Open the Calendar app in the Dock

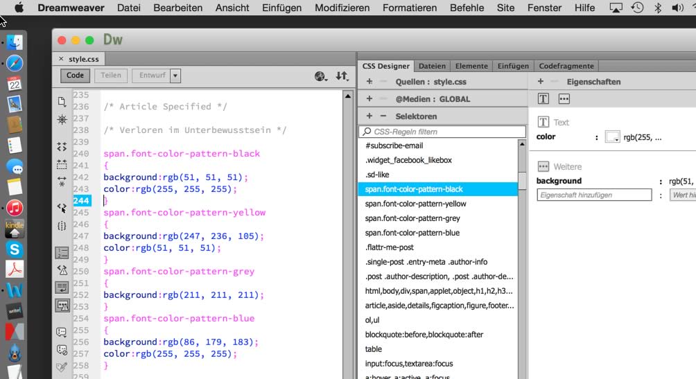pos(15,83)
